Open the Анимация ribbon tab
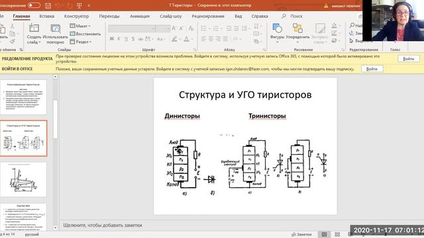This screenshot has height=238, width=424. coord(140,16)
